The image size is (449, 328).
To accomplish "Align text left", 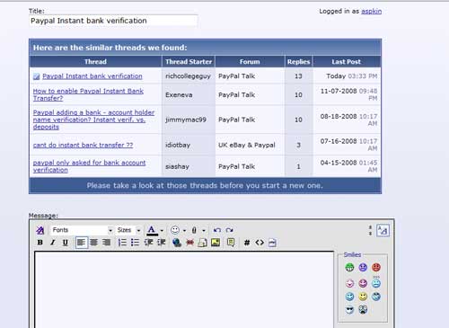I will 82,243.
